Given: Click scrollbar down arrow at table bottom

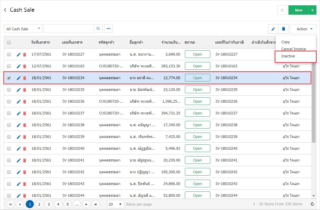Looking at the screenshot, I should tap(314, 196).
